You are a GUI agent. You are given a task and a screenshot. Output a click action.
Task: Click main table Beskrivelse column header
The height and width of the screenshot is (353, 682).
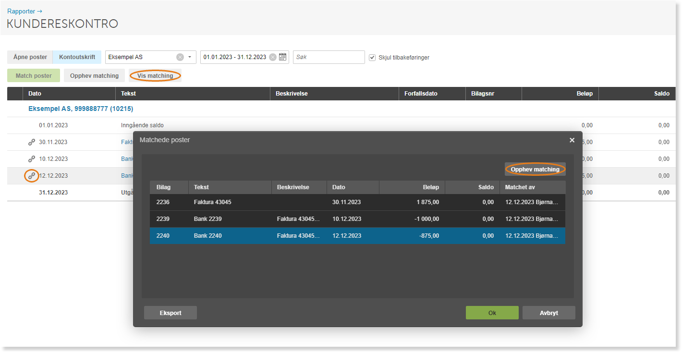click(x=334, y=94)
